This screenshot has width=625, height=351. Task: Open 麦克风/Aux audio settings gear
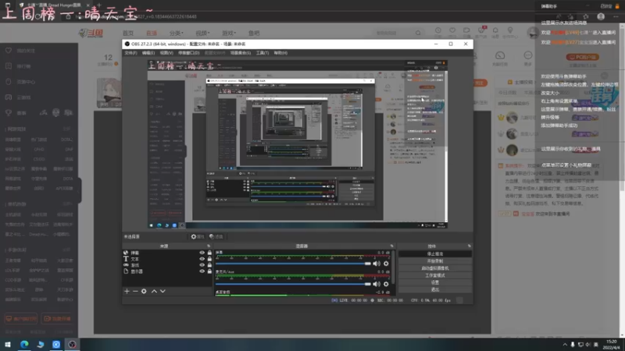pyautogui.click(x=386, y=284)
